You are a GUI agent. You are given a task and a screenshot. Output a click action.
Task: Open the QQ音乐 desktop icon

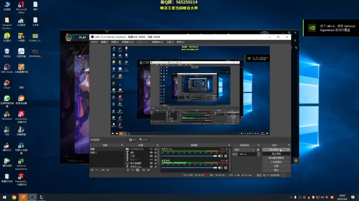click(7, 37)
